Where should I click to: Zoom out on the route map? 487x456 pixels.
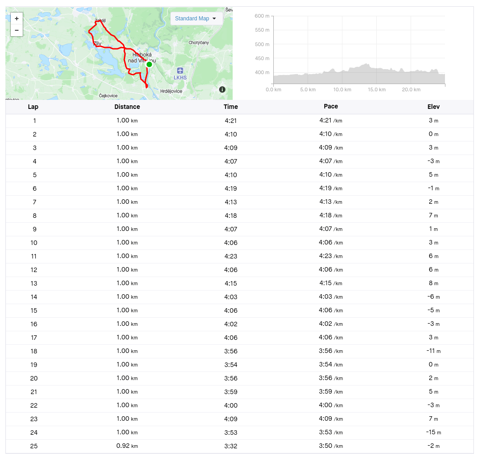(x=17, y=30)
